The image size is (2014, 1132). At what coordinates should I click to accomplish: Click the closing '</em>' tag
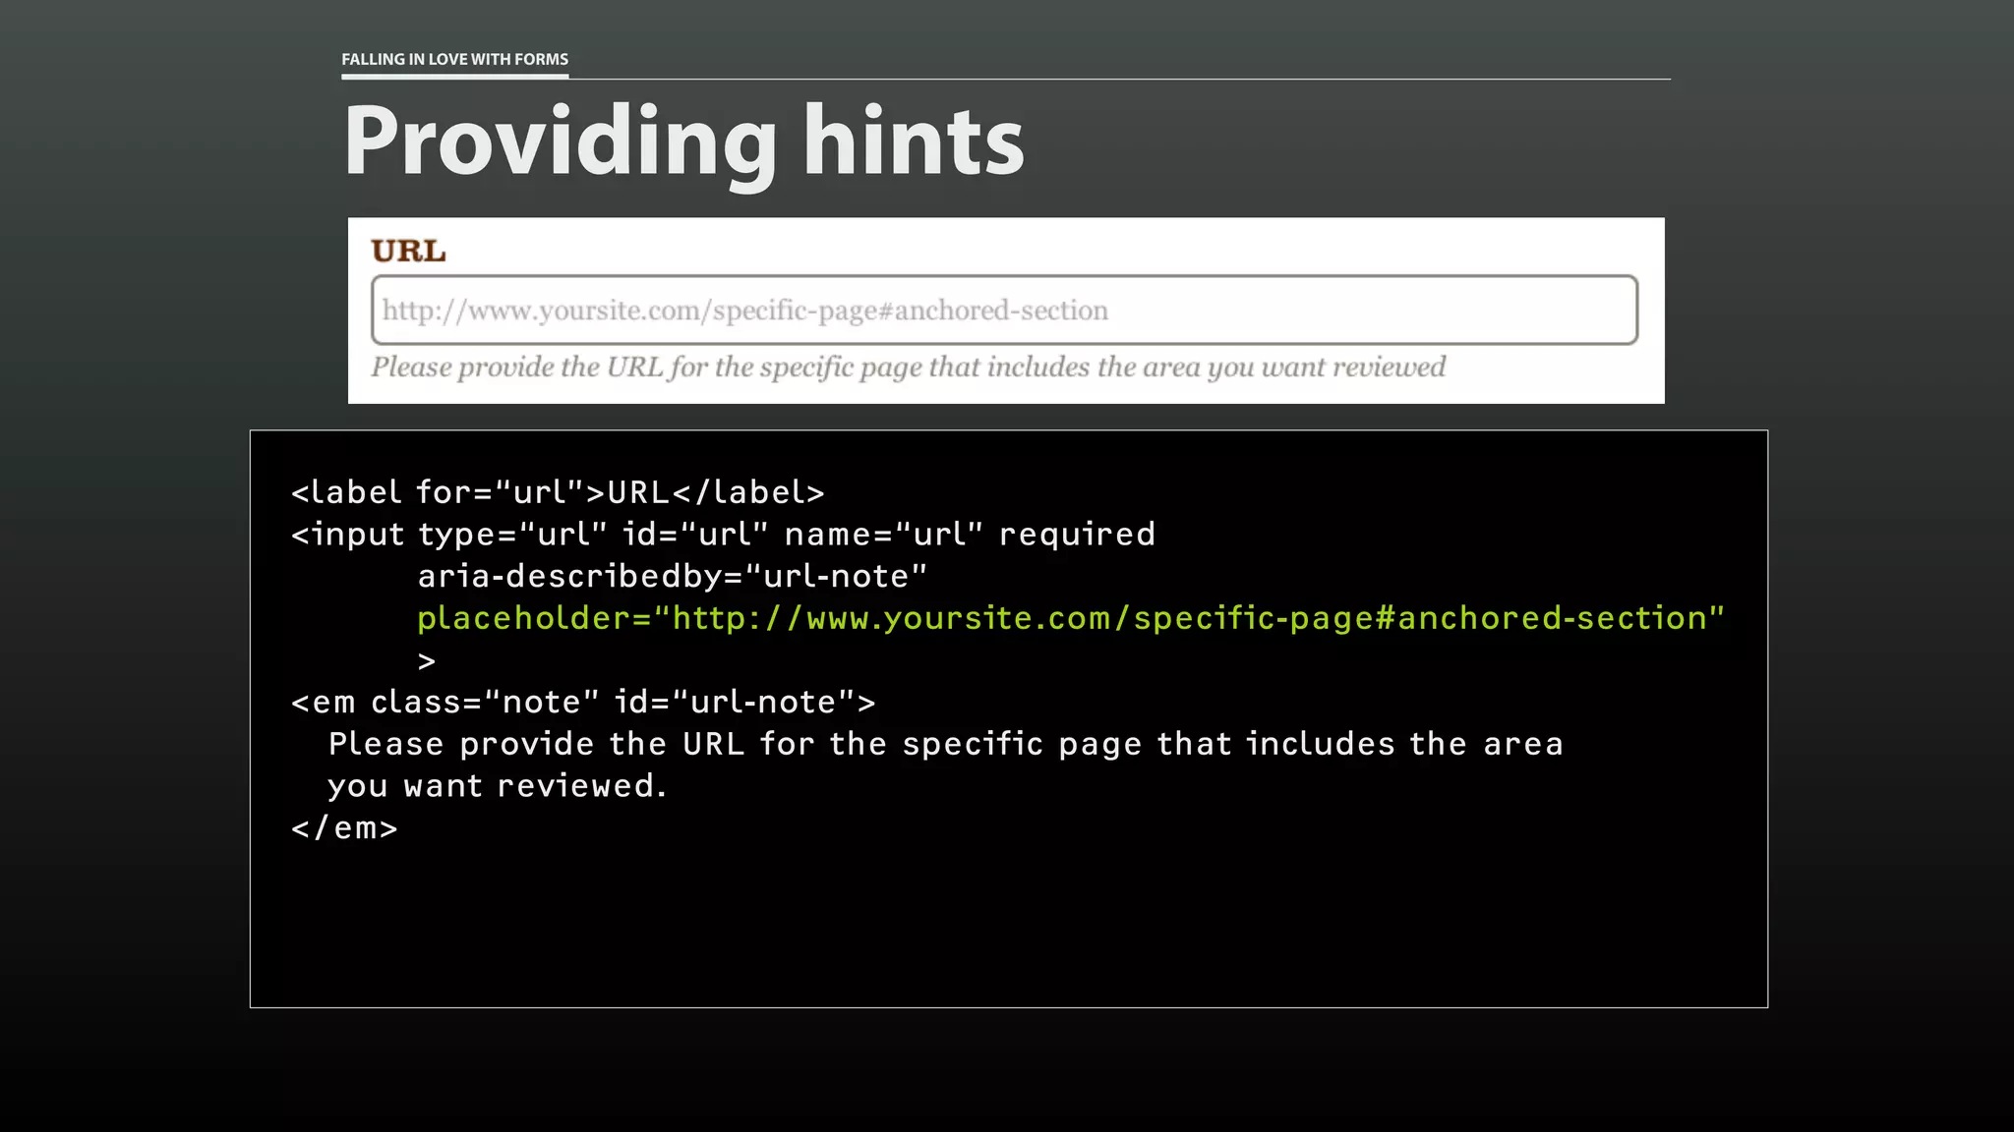[344, 828]
